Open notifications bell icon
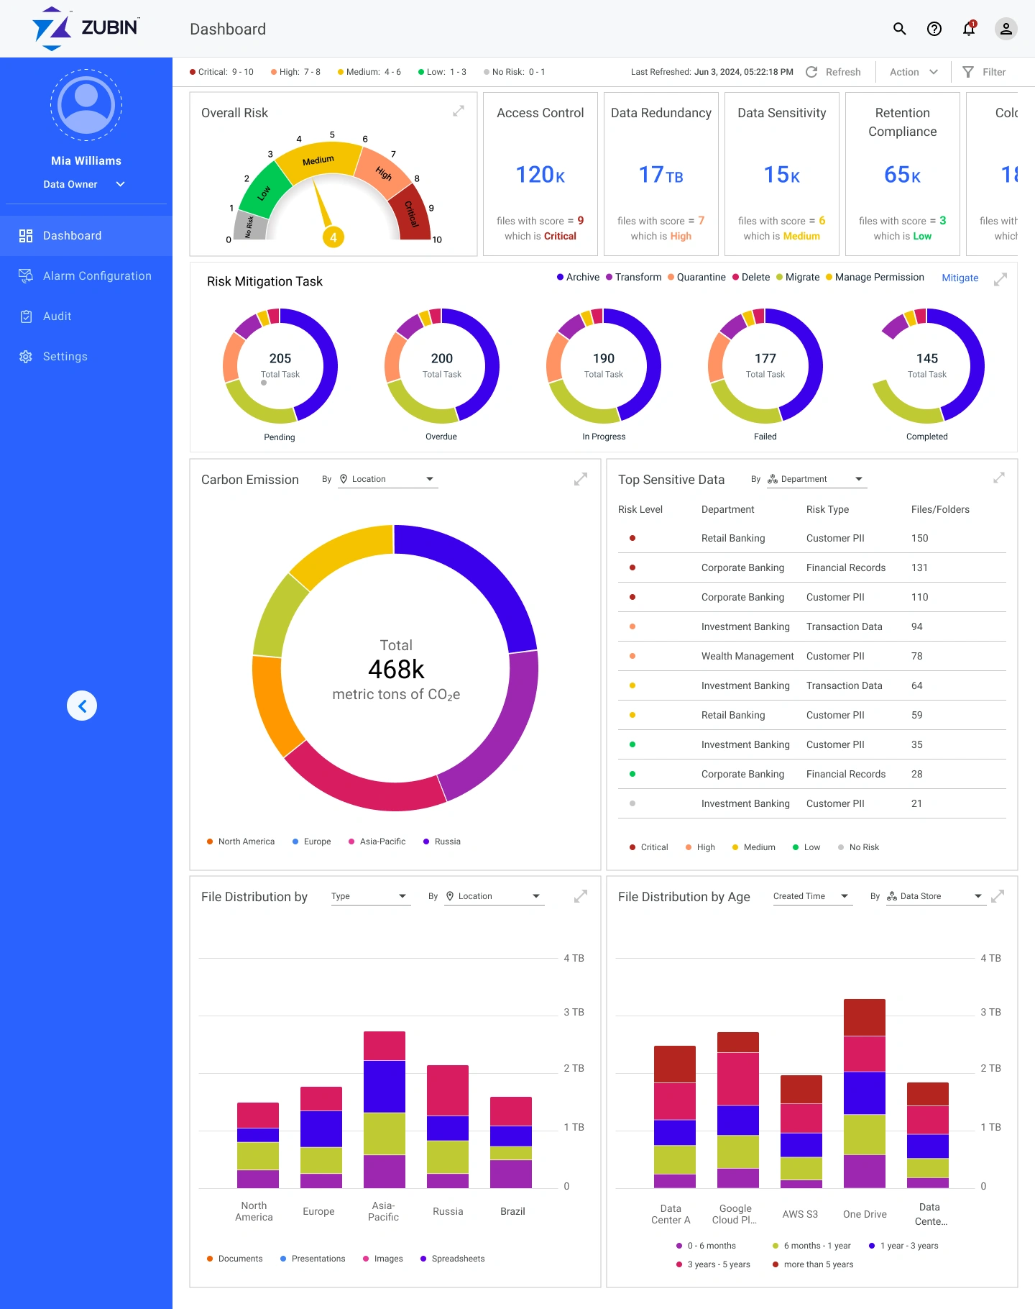1035x1309 pixels. coord(969,29)
